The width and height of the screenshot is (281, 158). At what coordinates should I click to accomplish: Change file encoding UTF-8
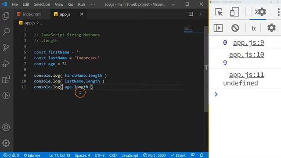[100, 155]
